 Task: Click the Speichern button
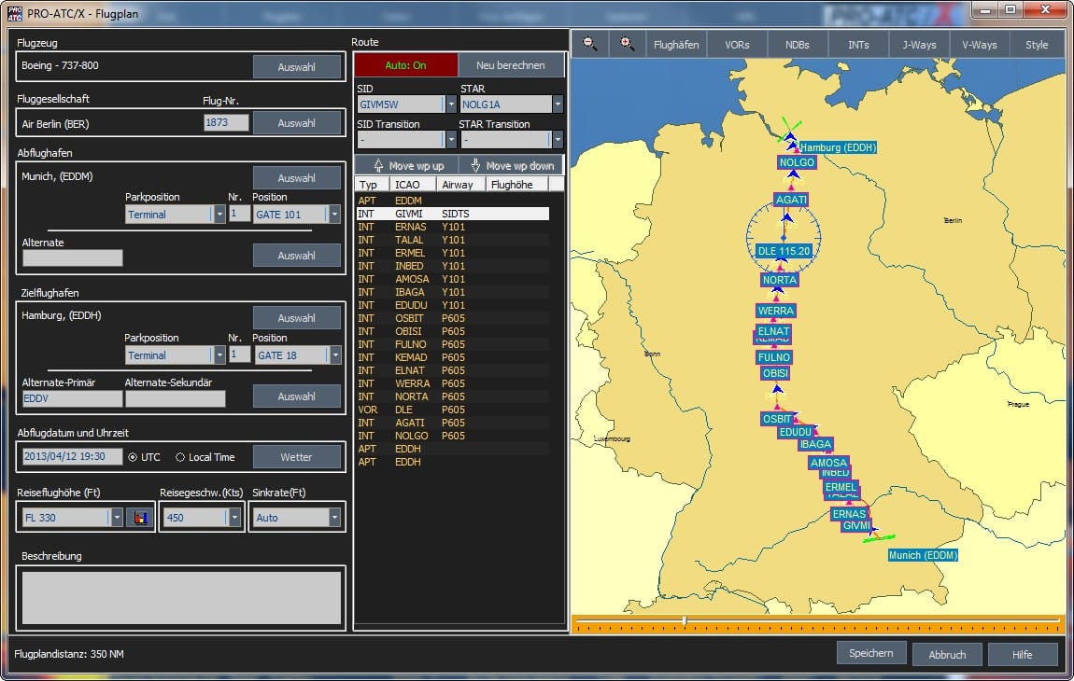point(870,653)
